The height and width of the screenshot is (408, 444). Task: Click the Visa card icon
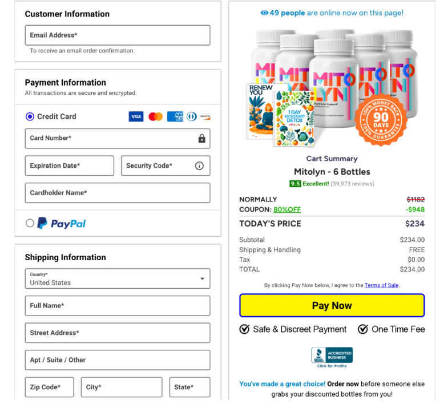pyautogui.click(x=136, y=116)
